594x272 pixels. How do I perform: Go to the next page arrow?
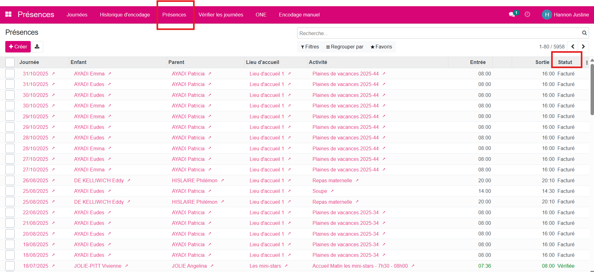(583, 47)
